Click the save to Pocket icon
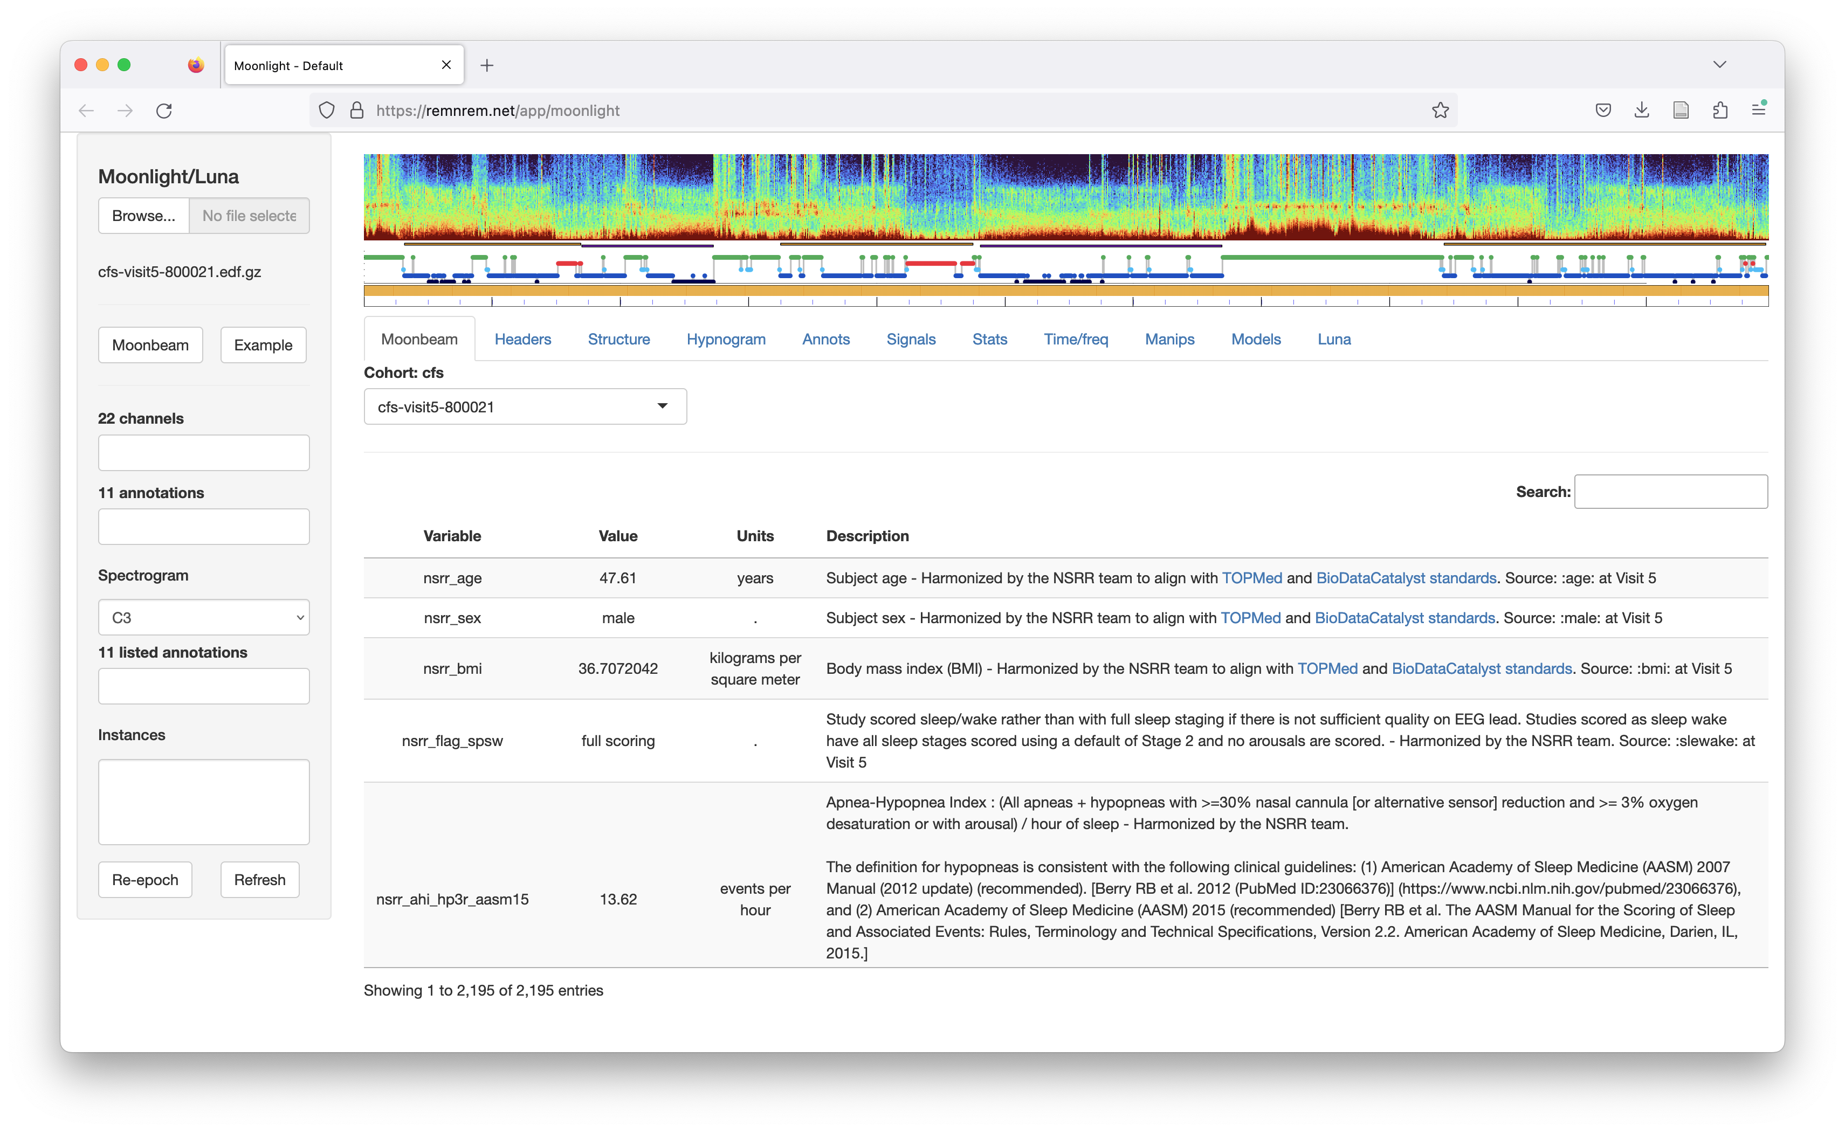This screenshot has height=1132, width=1845. (x=1602, y=111)
